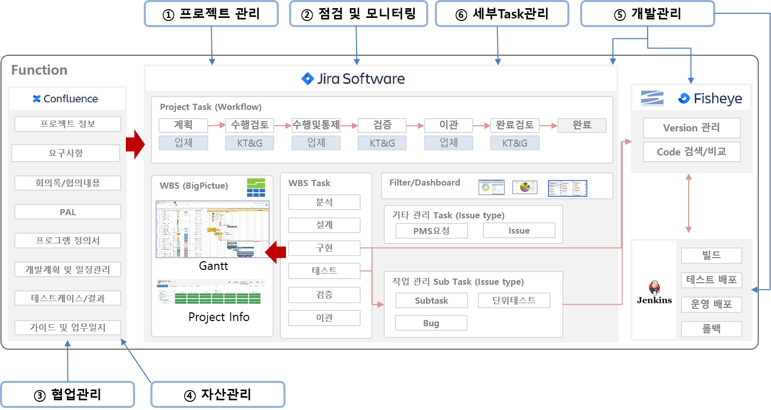Click the BigPicture green-blue grid icon

click(256, 187)
